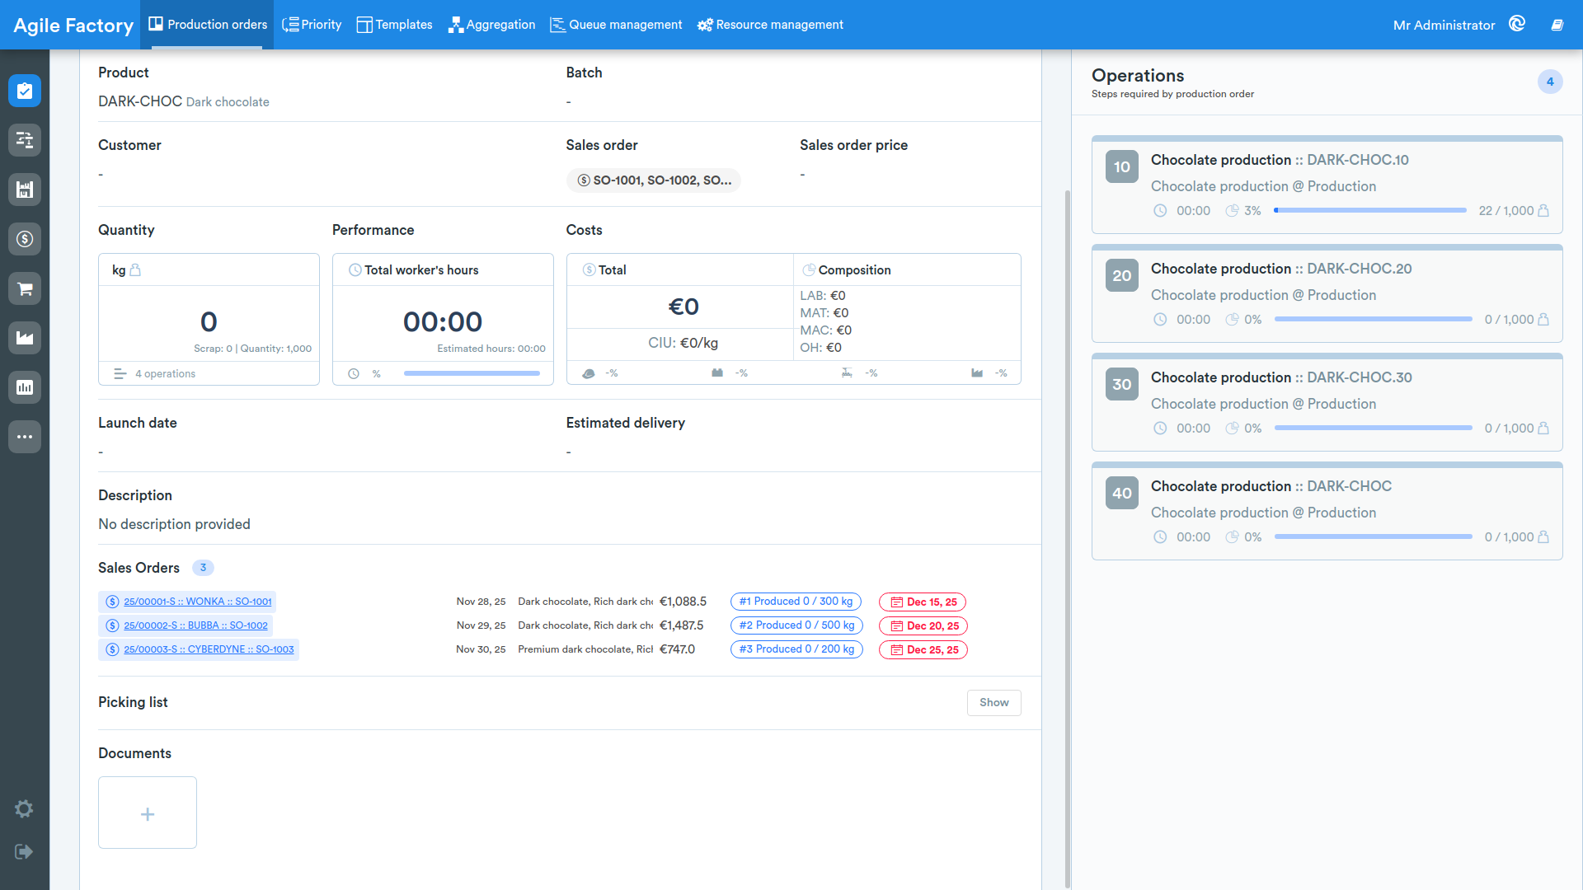
Task: Click the SO-1001, SO-1002 sales order chip
Action: (x=653, y=180)
